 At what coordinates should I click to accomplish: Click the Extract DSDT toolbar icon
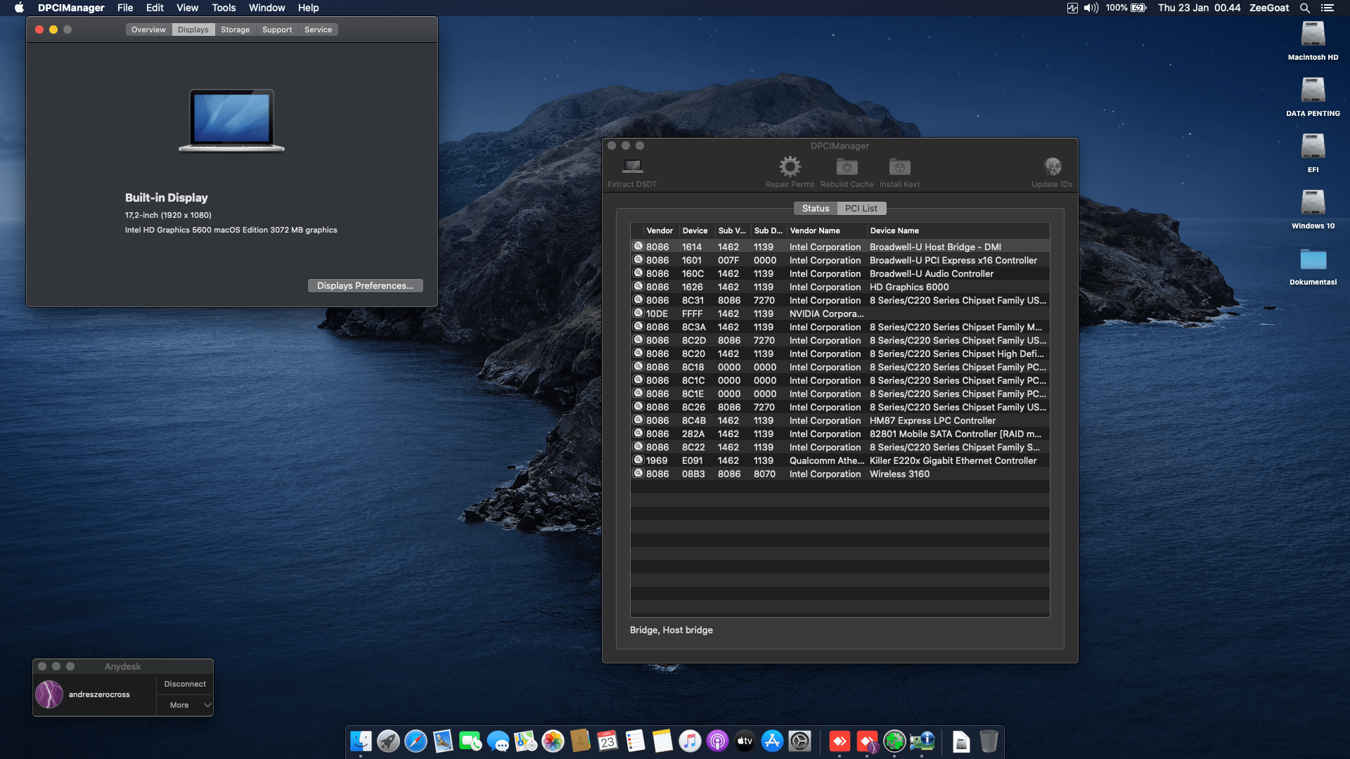click(x=632, y=167)
